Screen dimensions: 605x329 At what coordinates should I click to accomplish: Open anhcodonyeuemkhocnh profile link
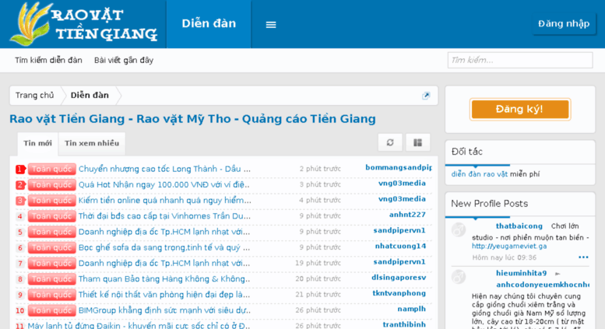(543, 285)
